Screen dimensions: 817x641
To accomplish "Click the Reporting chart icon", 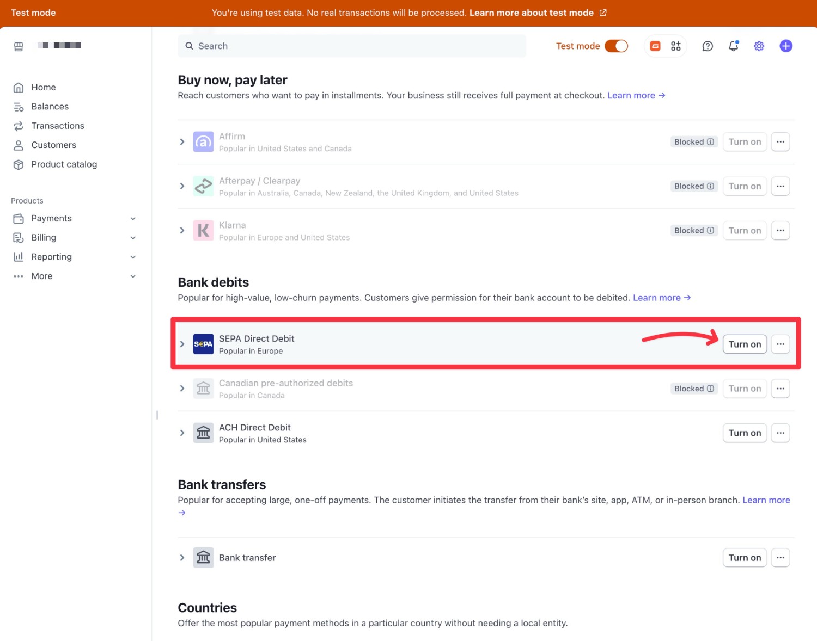I will [19, 257].
